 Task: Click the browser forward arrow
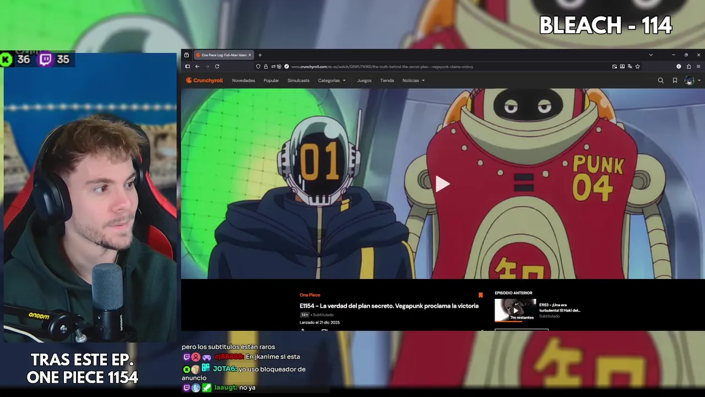[x=207, y=67]
